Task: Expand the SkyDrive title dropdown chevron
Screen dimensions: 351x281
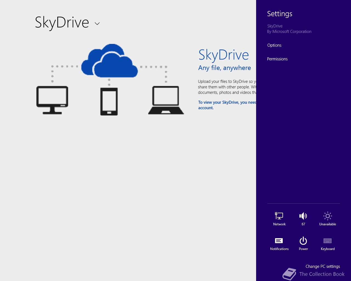Action: tap(97, 24)
